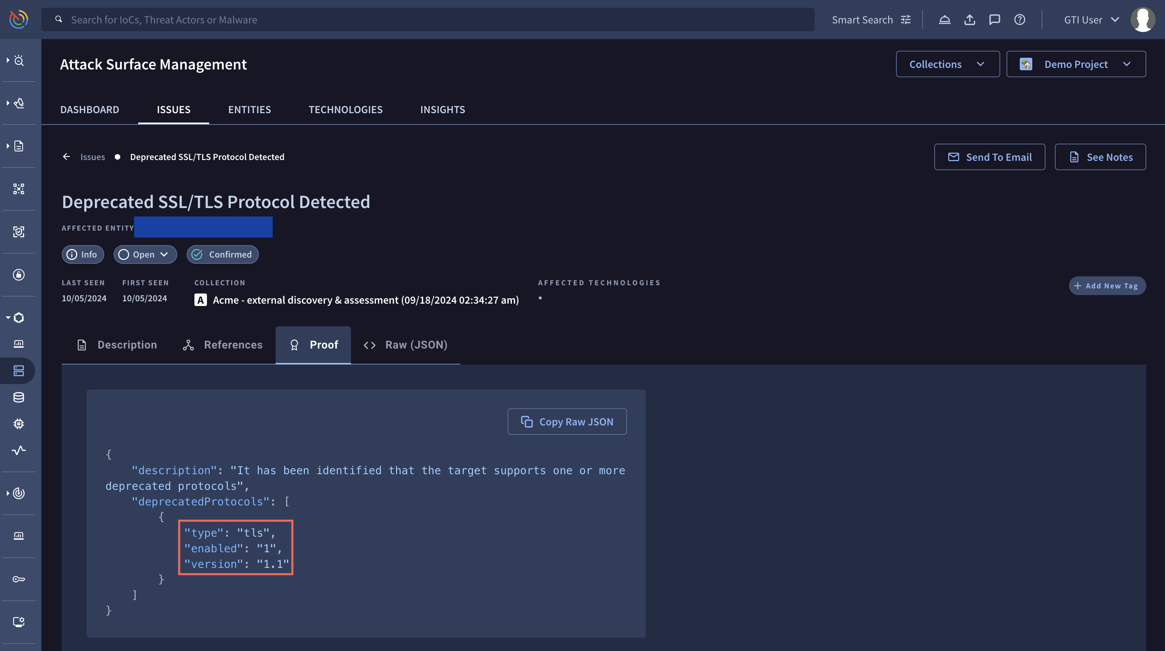The image size is (1165, 651).
Task: Open the graph nodes sidebar icon
Action: (18, 189)
